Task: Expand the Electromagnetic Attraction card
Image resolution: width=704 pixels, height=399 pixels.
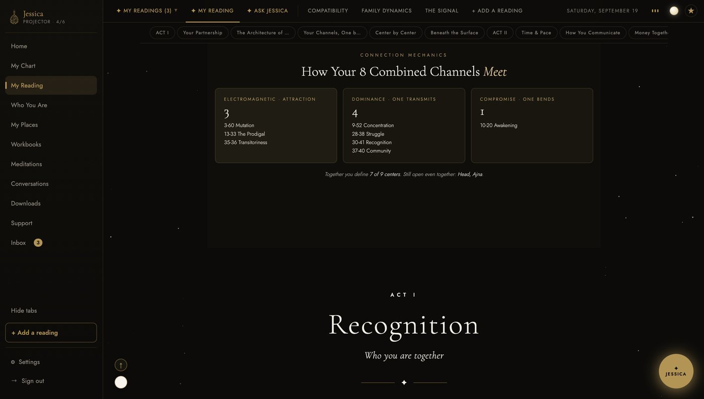Action: tap(276, 126)
